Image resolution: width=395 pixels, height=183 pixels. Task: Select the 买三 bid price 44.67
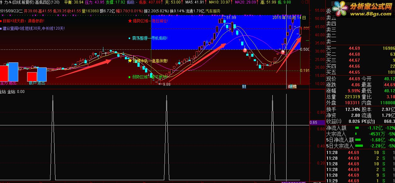(354, 60)
